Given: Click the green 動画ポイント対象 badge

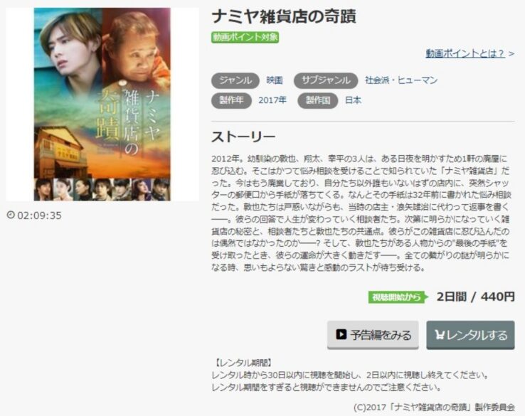Looking at the screenshot, I should point(245,37).
